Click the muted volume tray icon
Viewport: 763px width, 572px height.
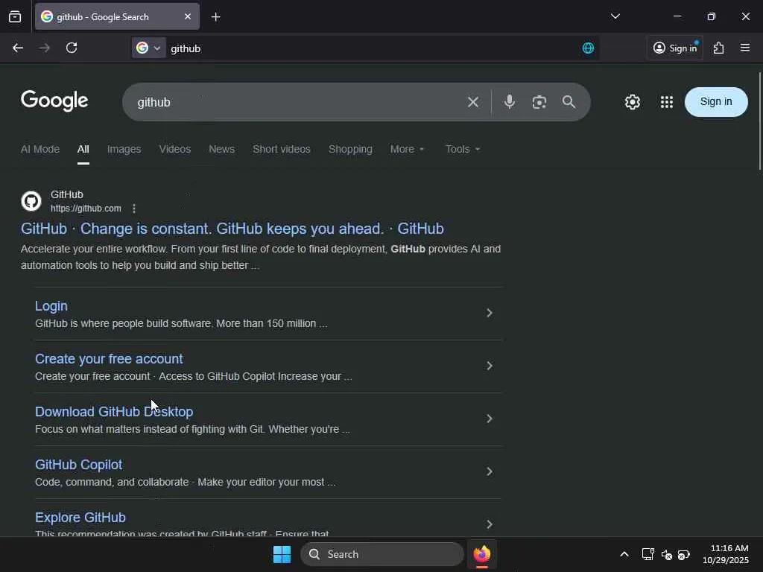point(667,554)
